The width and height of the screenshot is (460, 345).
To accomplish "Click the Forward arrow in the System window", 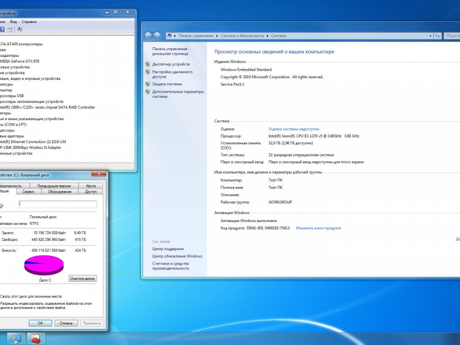I will pyautogui.click(x=157, y=36).
